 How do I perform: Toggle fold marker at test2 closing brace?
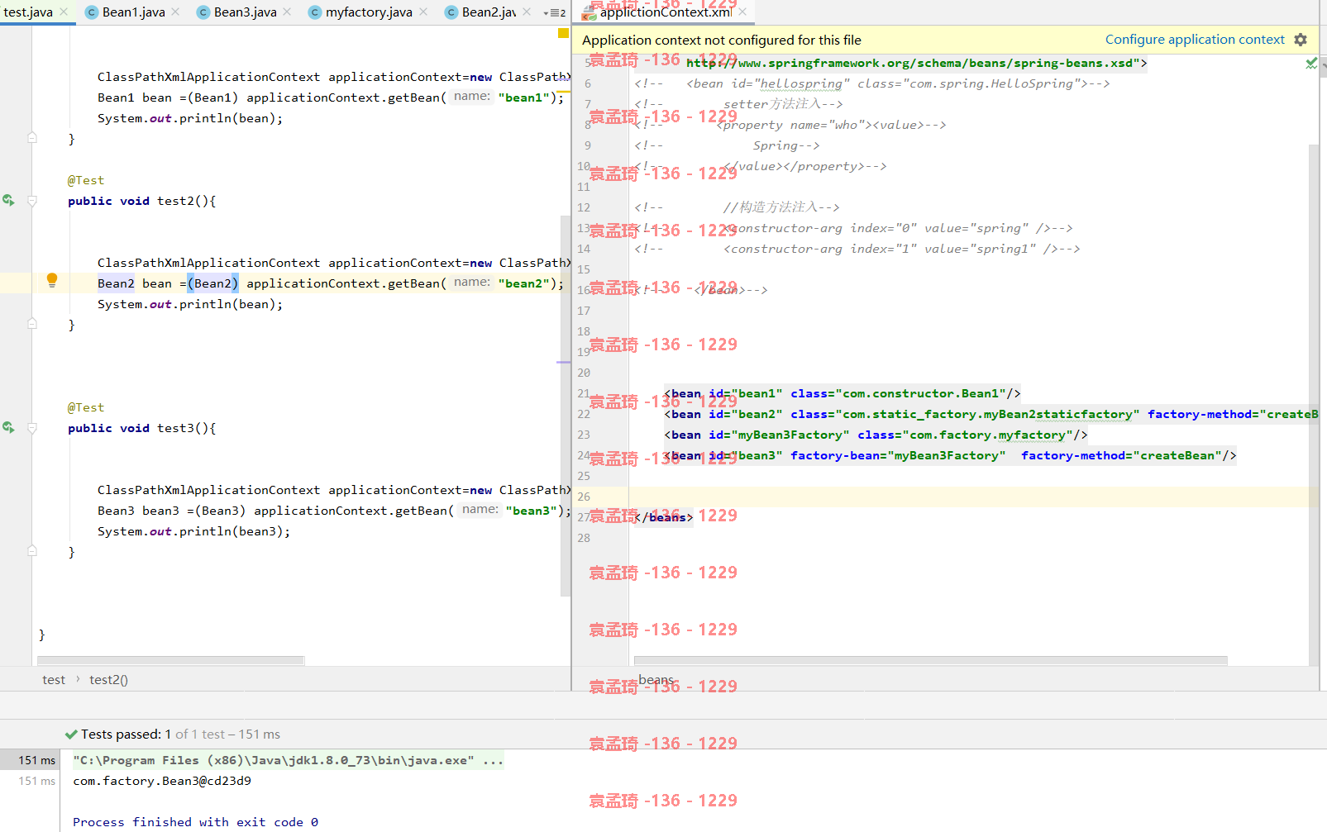(x=32, y=324)
